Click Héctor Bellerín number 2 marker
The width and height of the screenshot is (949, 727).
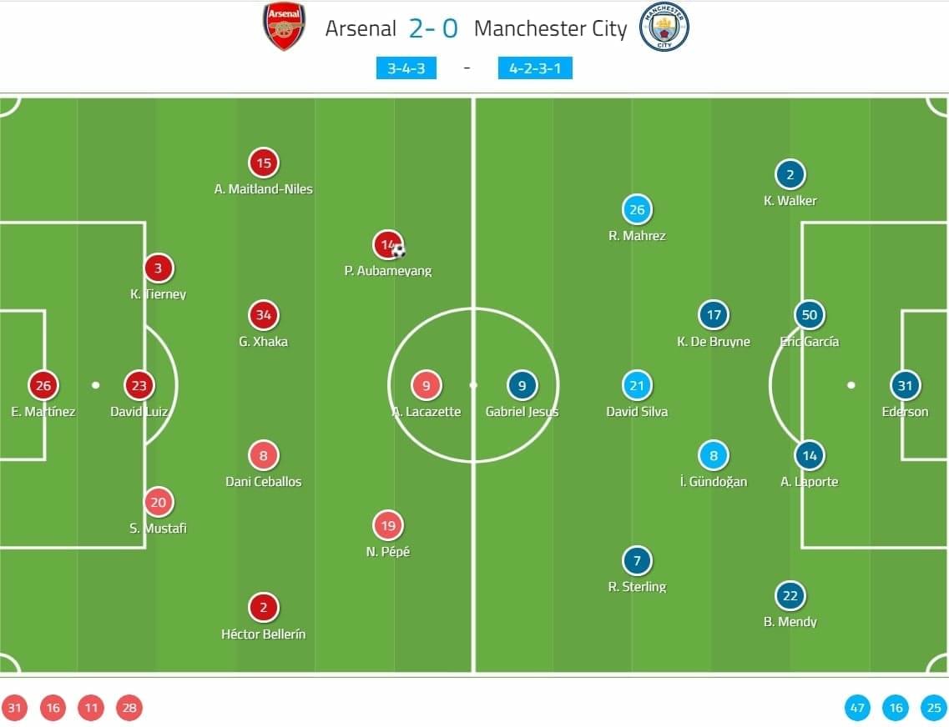(263, 607)
